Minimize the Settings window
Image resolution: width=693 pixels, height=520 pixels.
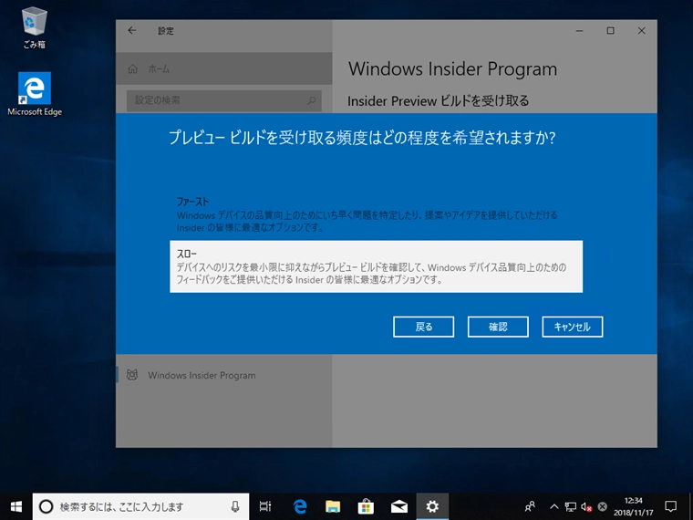coord(579,30)
